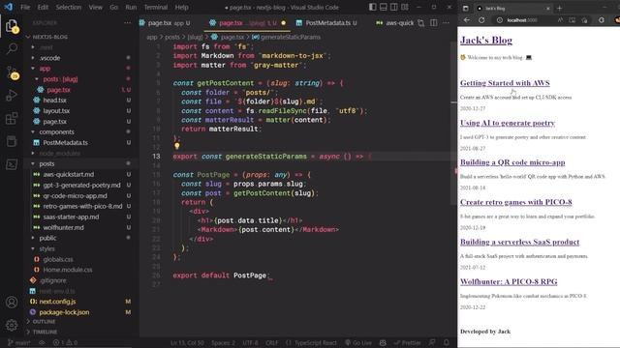Screen dimensions: 620x348
Task: Open layout.tsx in the Explorer
Action: [x=56, y=111]
